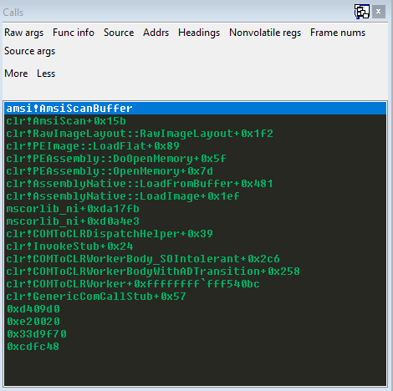Select the clr!InvokeStub+0x24 frame

[196, 246]
